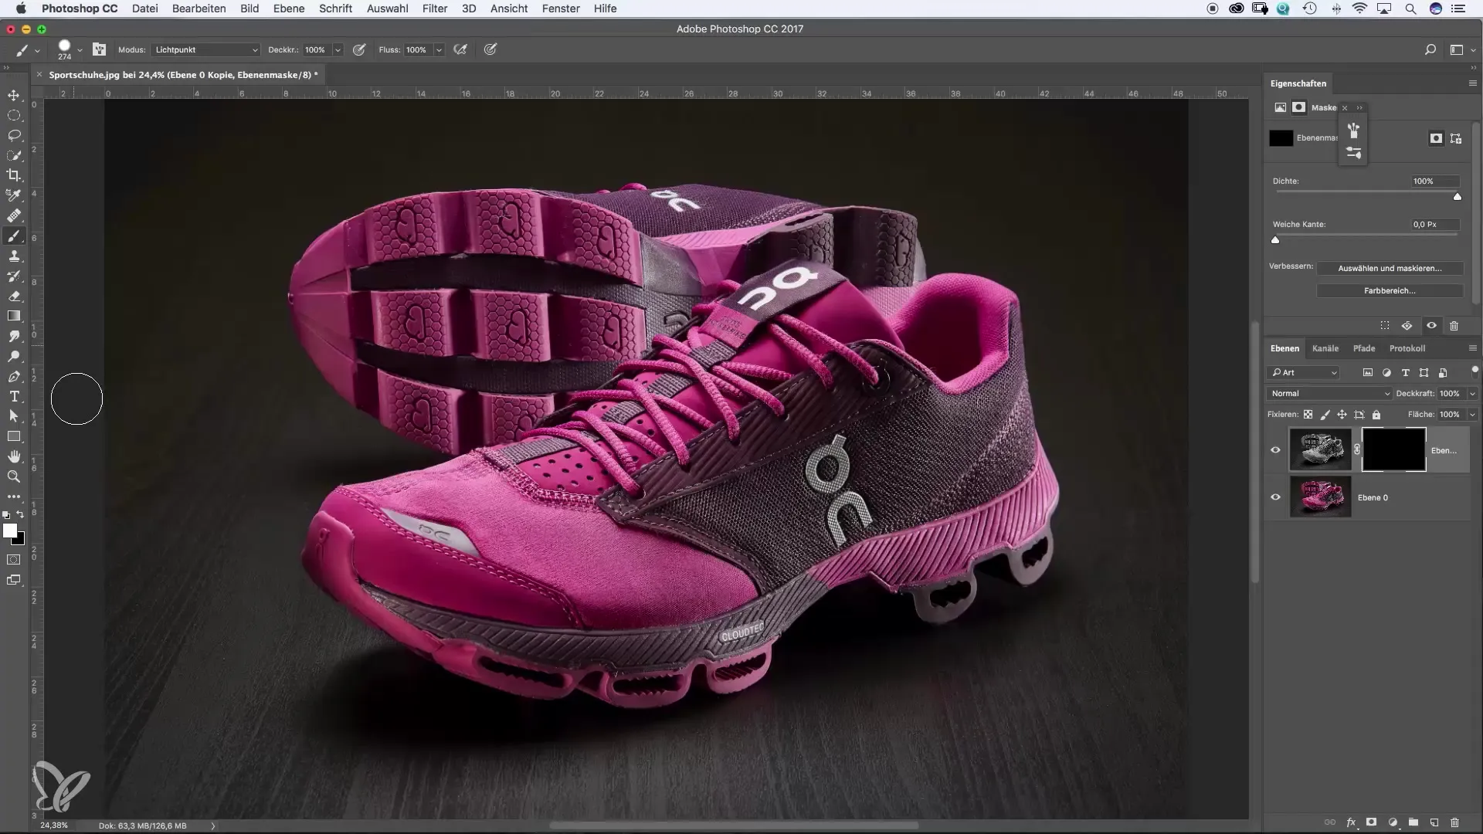The image size is (1483, 834).
Task: Open the Fluss flow dropdown arrow
Action: coord(439,49)
